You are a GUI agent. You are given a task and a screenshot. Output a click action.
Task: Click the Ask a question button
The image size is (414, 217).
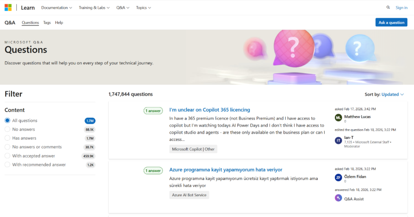(391, 22)
